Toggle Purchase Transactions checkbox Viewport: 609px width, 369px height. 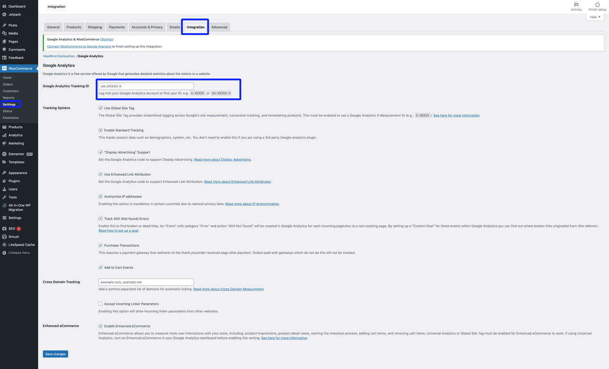pos(100,245)
